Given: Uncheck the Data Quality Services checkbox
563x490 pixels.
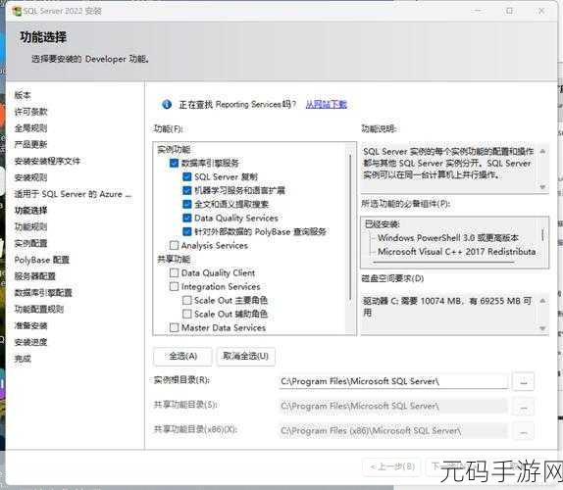Looking at the screenshot, I should click(x=186, y=218).
